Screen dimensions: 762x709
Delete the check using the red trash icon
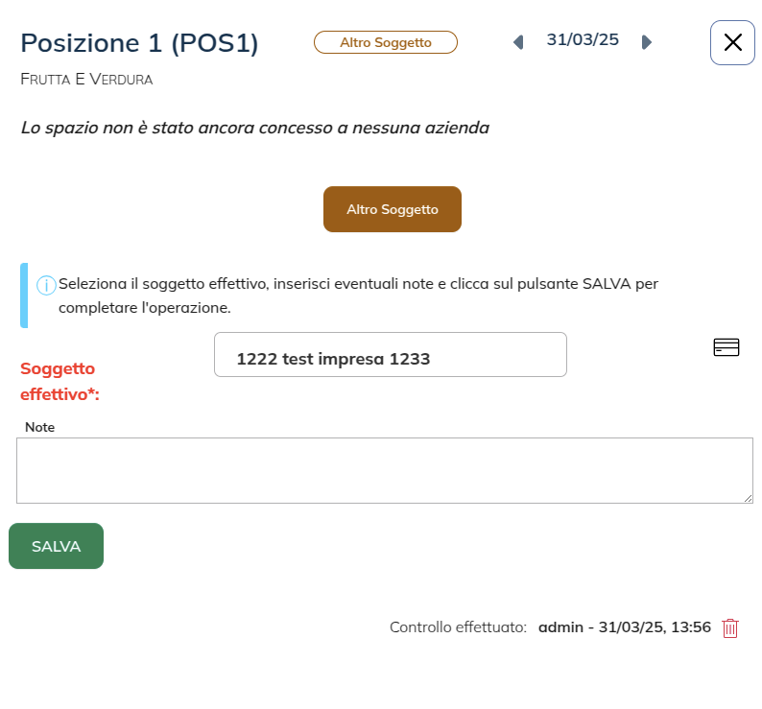click(730, 628)
